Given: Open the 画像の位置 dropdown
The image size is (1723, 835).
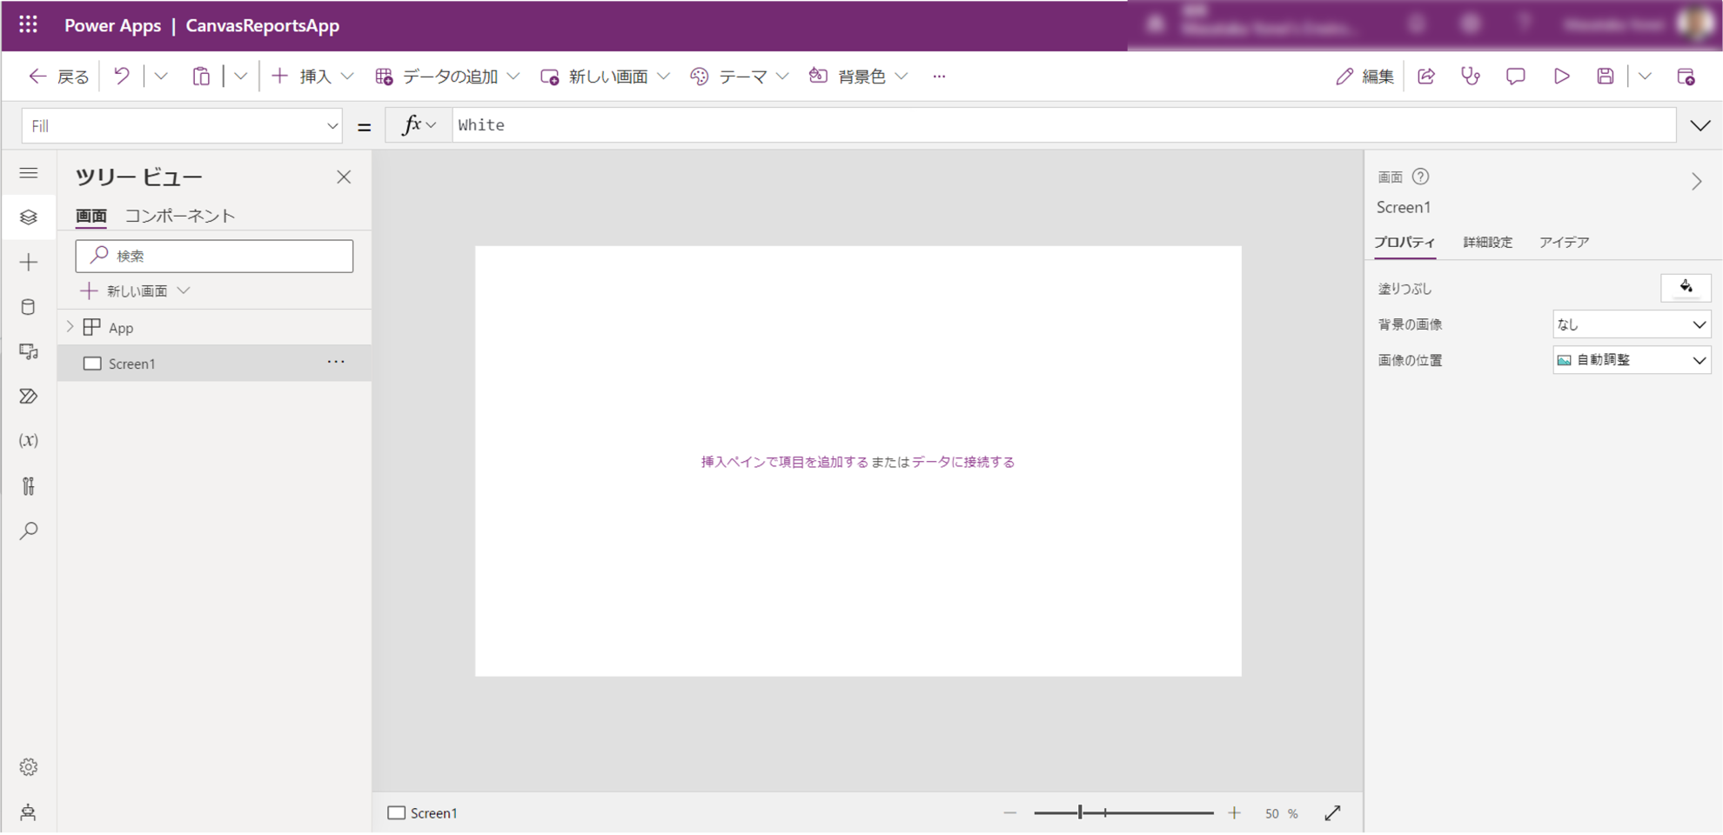Looking at the screenshot, I should (1632, 360).
